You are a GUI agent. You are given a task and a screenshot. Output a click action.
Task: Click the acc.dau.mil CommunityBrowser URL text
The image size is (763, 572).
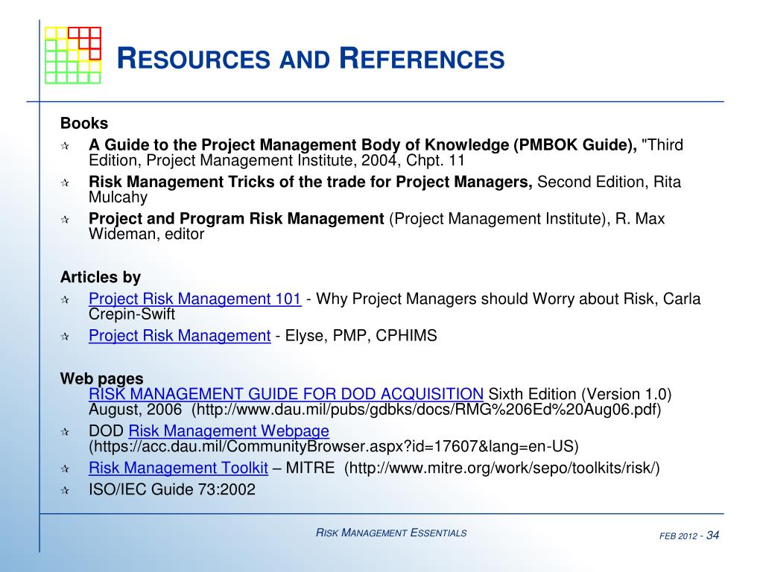[x=333, y=447]
